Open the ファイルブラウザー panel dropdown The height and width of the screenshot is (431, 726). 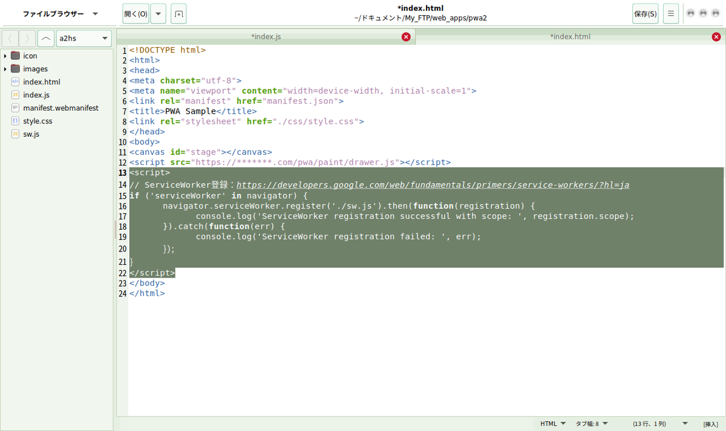coord(60,13)
